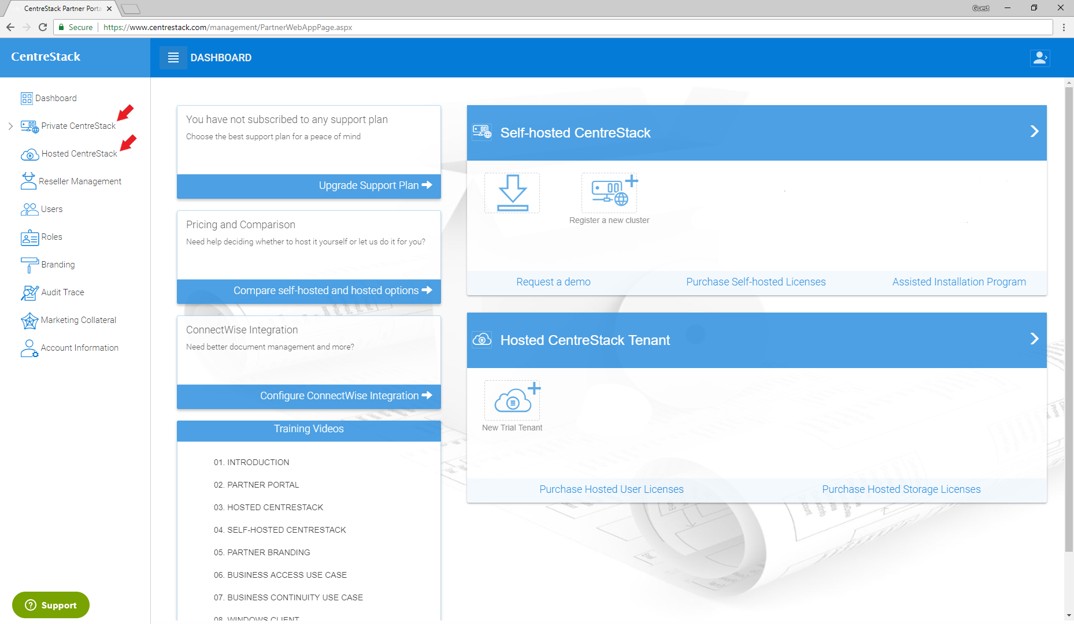Click the New Trial Tenant cloud icon
1074x624 pixels.
point(512,400)
